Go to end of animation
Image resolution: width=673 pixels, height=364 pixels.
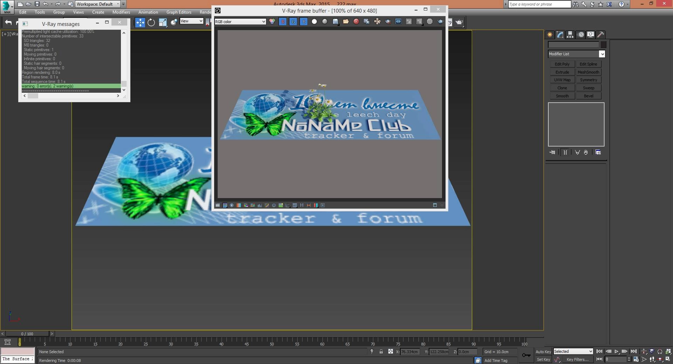pos(634,351)
